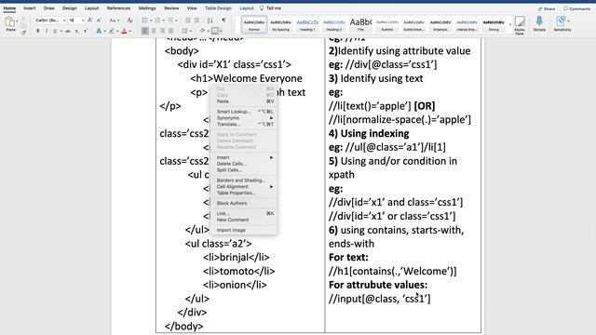This screenshot has height=335, width=596.
Task: Apply the No Spacing style
Action: point(280,25)
